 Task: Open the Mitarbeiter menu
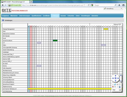click(x=14, y=16)
